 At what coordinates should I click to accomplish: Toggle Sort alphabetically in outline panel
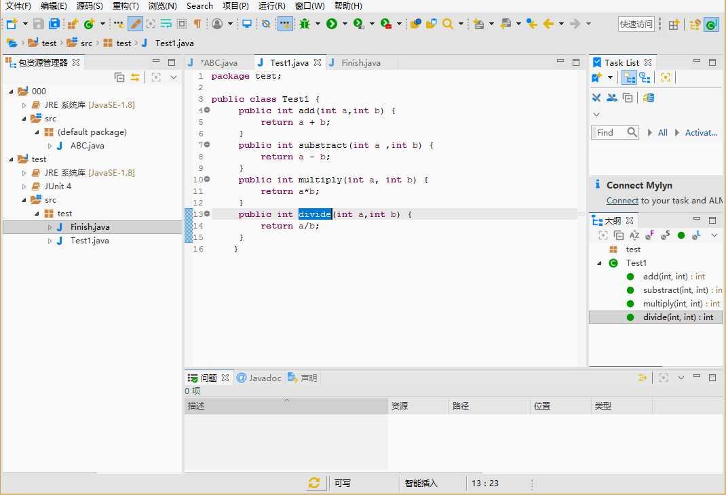click(x=634, y=235)
